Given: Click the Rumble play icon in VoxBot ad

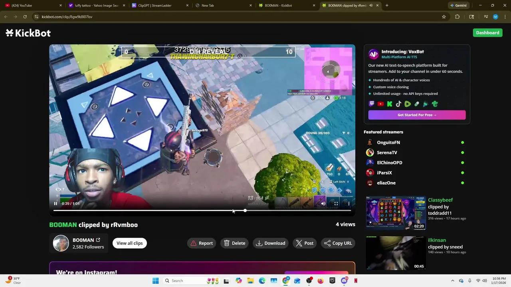Looking at the screenshot, I should pos(408,104).
